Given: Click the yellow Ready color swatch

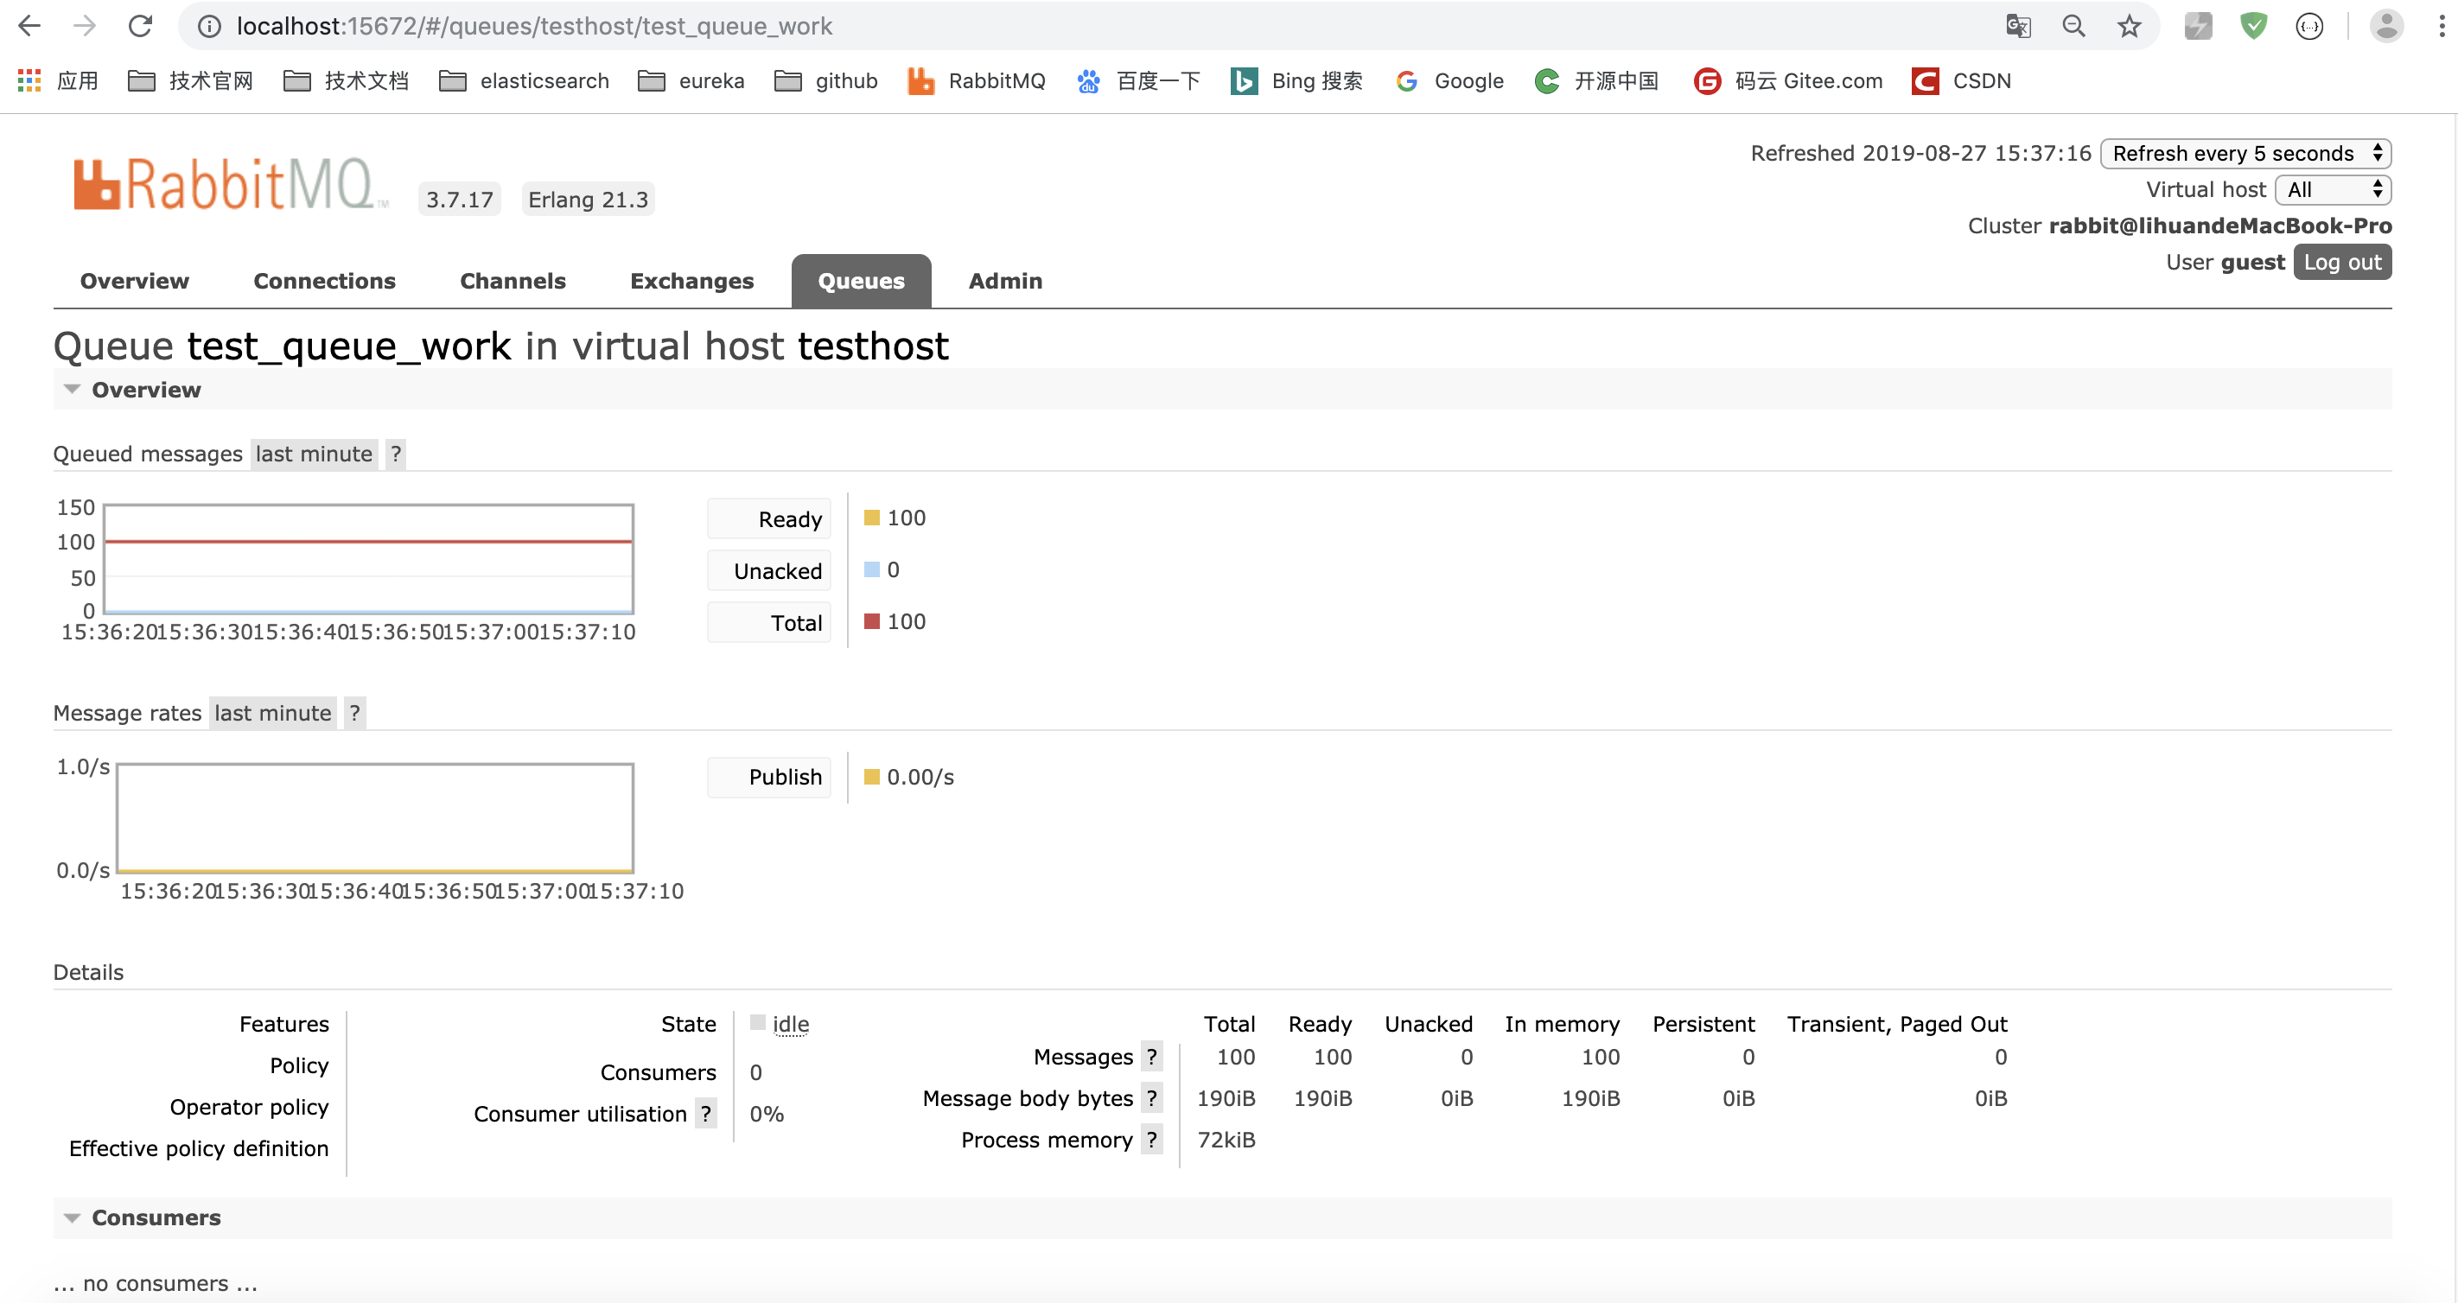Looking at the screenshot, I should click(871, 518).
